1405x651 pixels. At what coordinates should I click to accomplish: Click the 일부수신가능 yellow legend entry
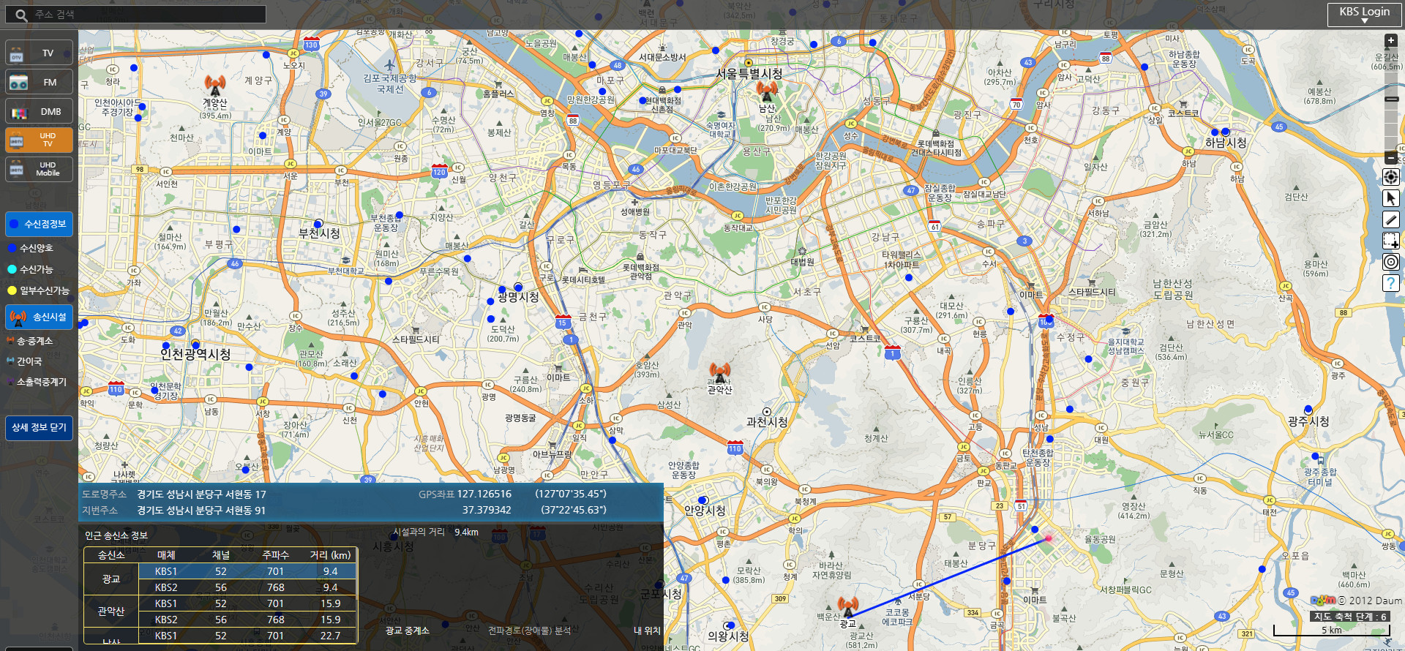pos(38,290)
